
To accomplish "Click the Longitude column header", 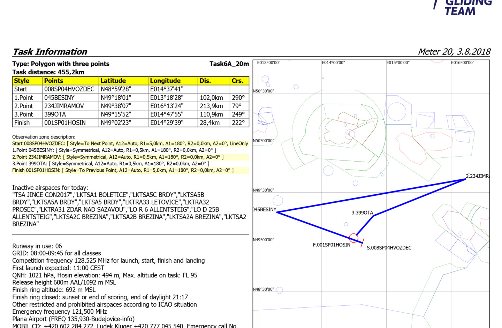I will pos(165,81).
